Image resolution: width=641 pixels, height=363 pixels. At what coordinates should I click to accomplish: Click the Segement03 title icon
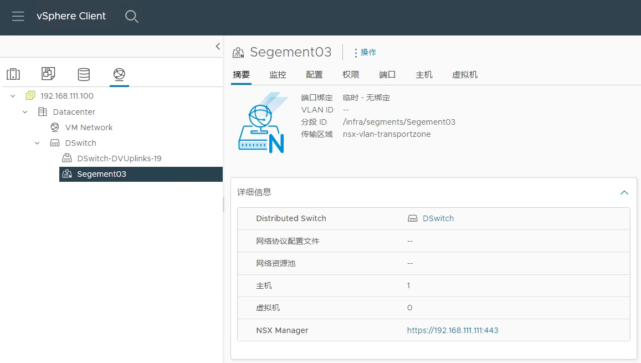(x=238, y=53)
